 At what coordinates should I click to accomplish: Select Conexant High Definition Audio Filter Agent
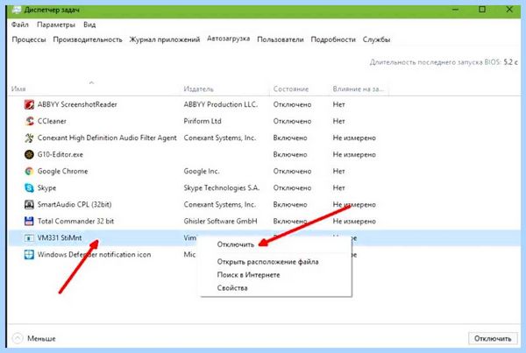pos(107,138)
